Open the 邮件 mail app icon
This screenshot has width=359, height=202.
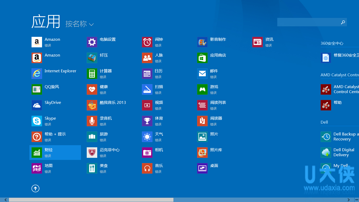[x=202, y=74]
